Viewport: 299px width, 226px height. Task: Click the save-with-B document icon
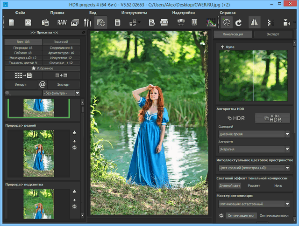click(x=152, y=23)
